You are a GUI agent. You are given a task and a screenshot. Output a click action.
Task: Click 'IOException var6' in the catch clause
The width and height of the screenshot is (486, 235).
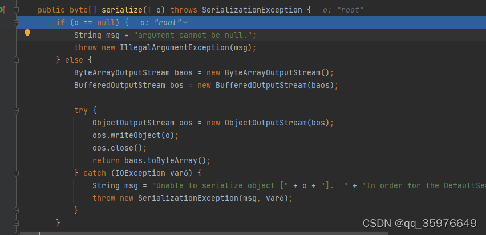(152, 173)
